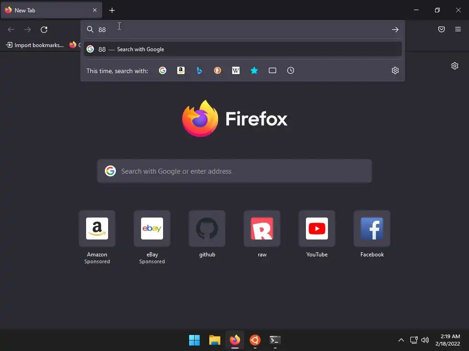Open File Explorer from taskbar
This screenshot has height=351, width=469.
(x=214, y=340)
